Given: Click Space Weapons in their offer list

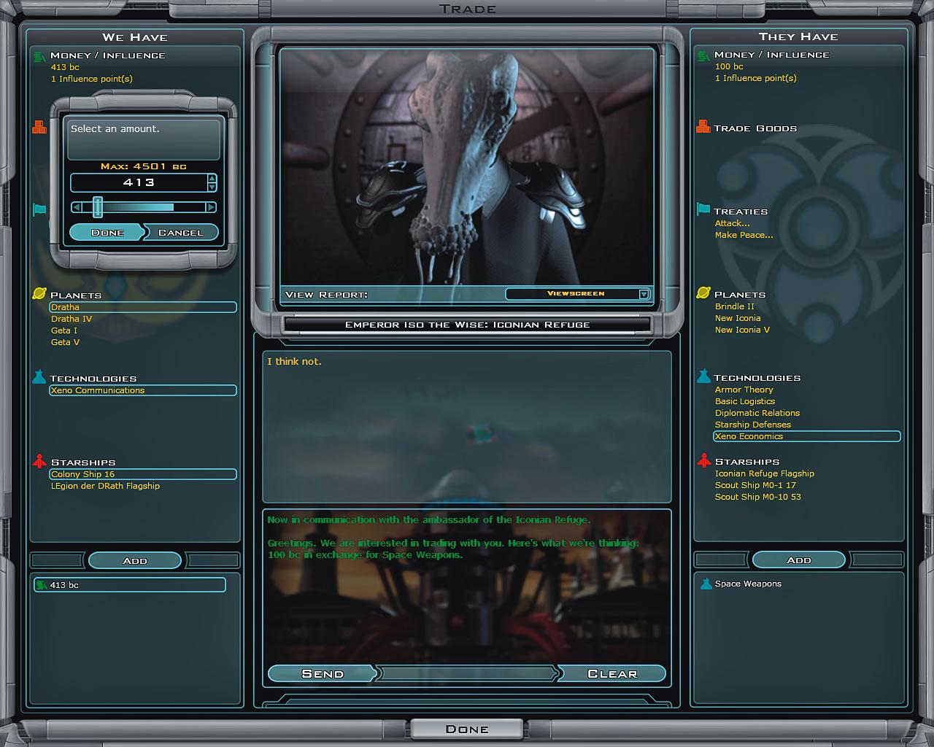Looking at the screenshot, I should click(748, 584).
